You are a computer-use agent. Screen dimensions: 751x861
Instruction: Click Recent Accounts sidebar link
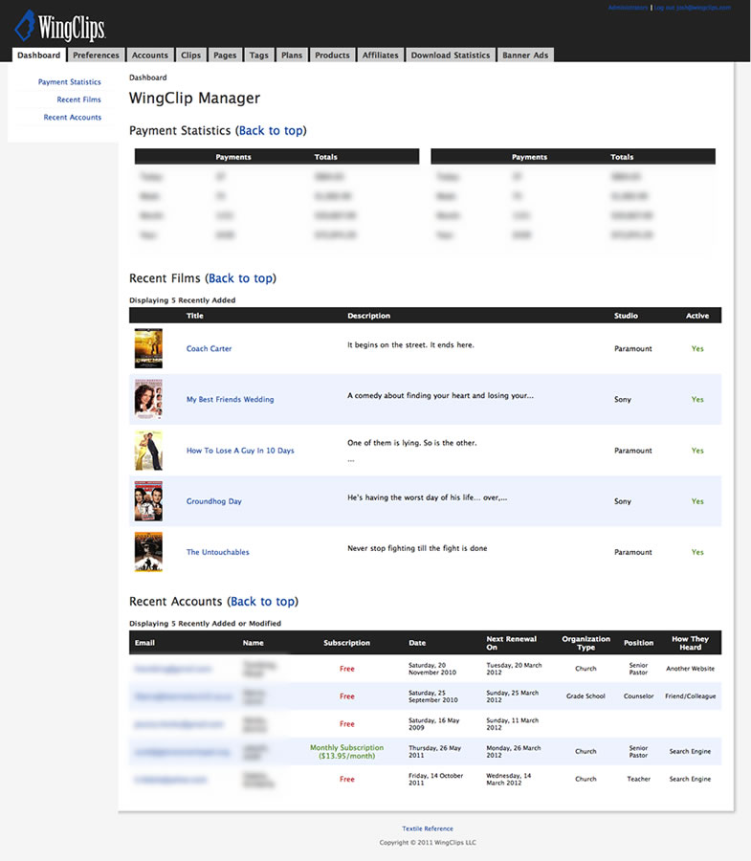click(73, 118)
